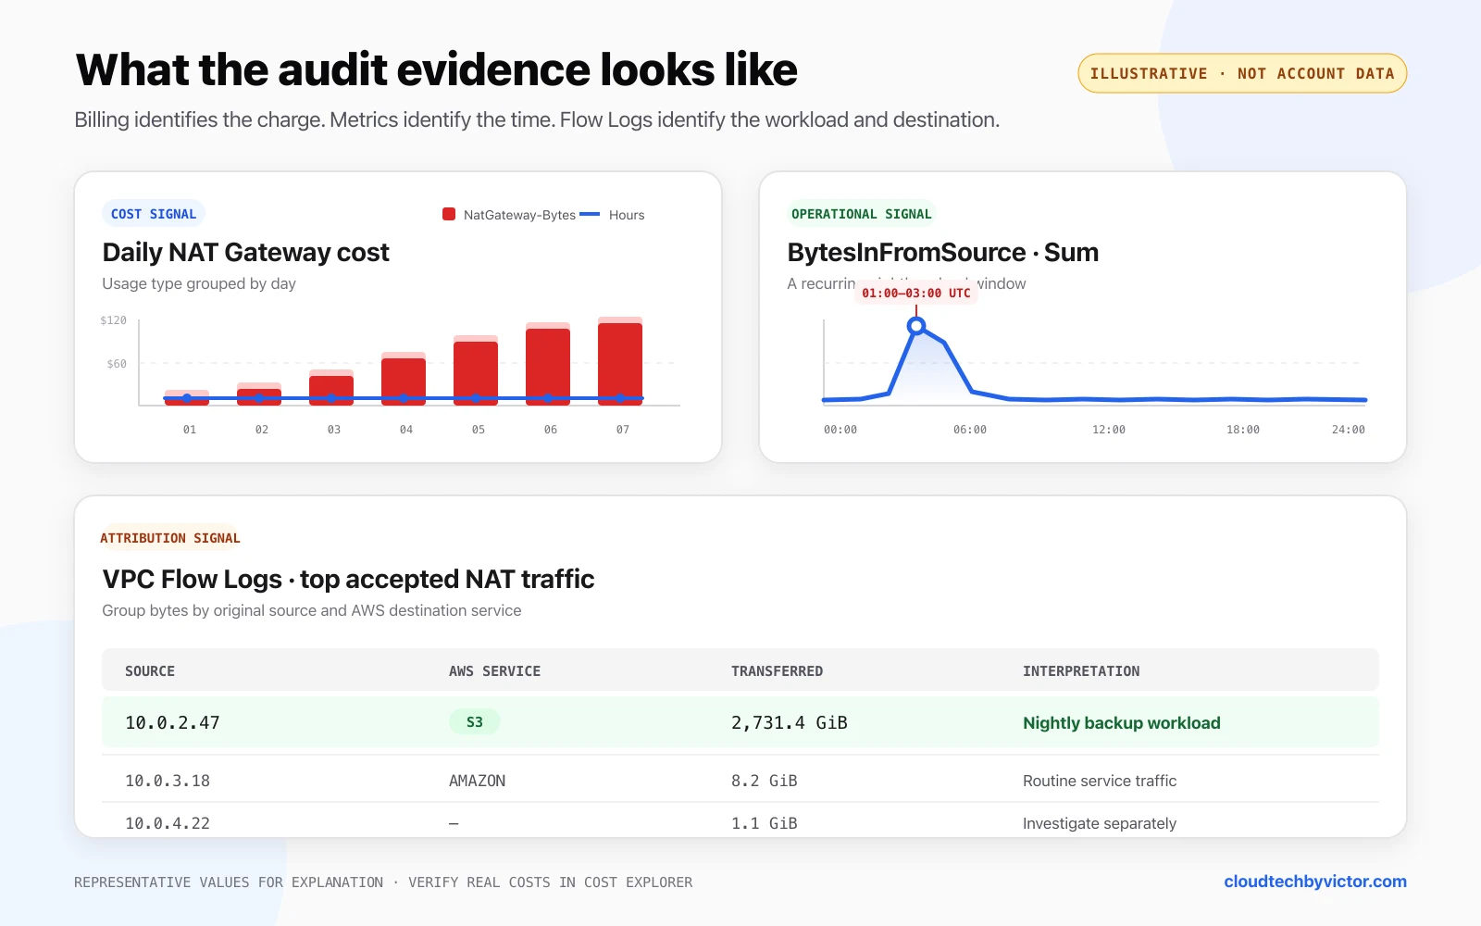Click the TRANSFERRED column header

[777, 671]
